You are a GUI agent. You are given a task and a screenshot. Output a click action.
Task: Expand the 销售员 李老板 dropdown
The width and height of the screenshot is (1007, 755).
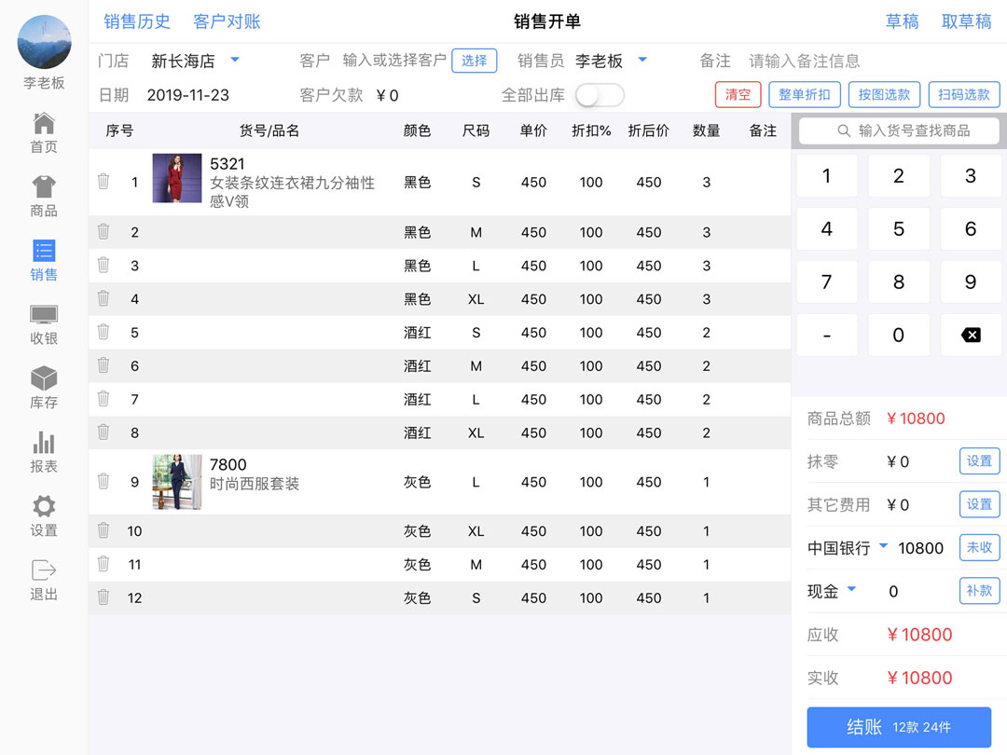pos(642,60)
